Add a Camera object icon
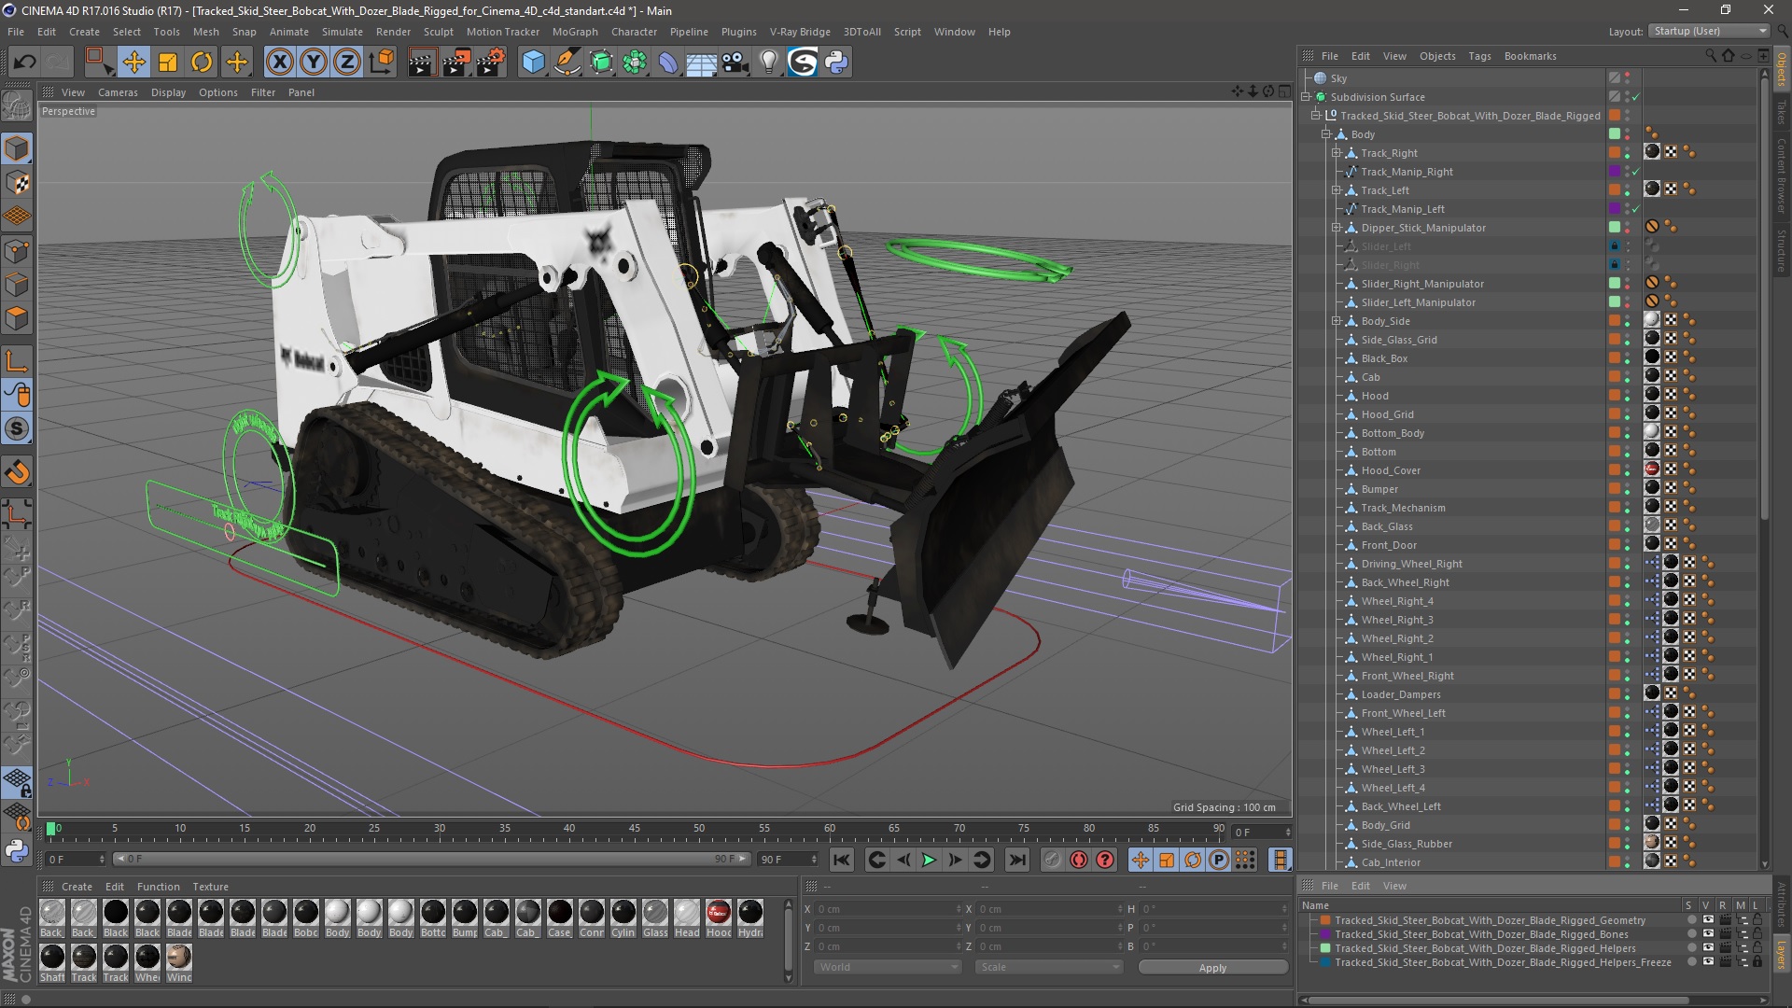 [735, 63]
